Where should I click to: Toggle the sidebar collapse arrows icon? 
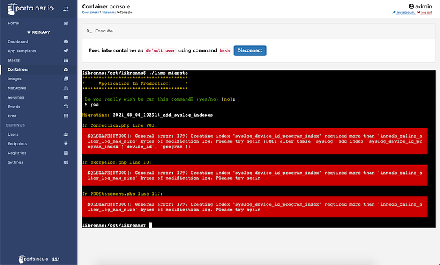point(66,10)
